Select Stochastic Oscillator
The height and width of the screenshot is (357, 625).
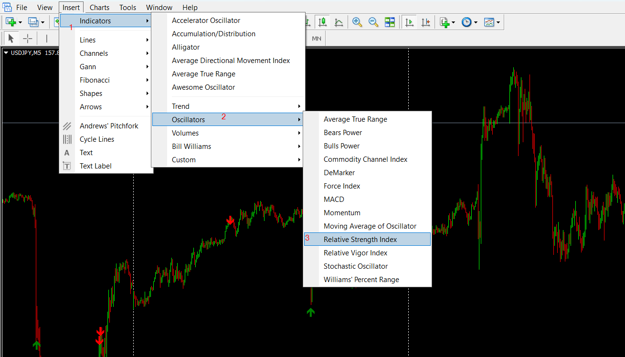click(x=367, y=266)
